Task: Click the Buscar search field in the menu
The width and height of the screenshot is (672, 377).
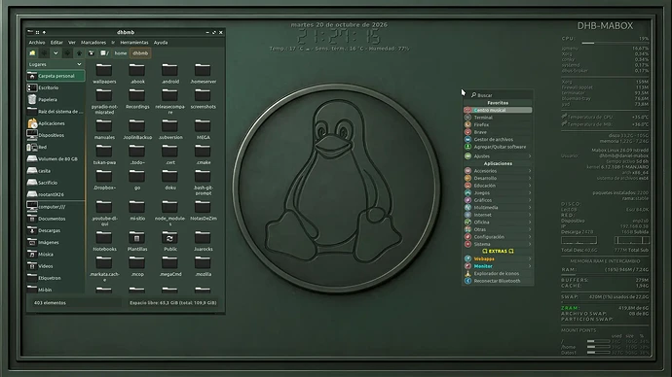Action: point(498,95)
